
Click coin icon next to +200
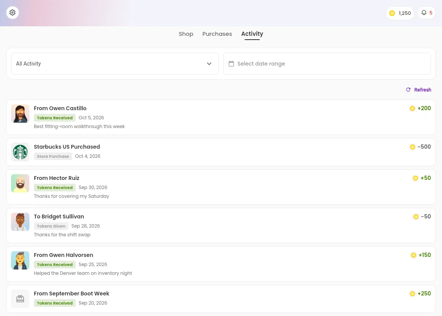click(x=412, y=109)
